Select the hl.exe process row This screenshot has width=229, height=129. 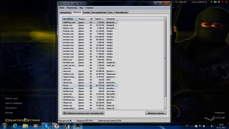(90, 85)
